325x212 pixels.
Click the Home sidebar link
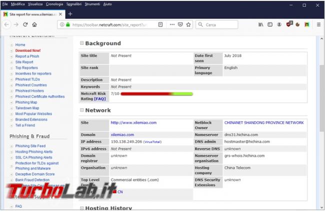tap(20, 45)
